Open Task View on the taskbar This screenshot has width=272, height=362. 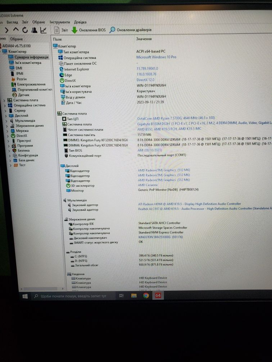pyautogui.click(x=121, y=296)
